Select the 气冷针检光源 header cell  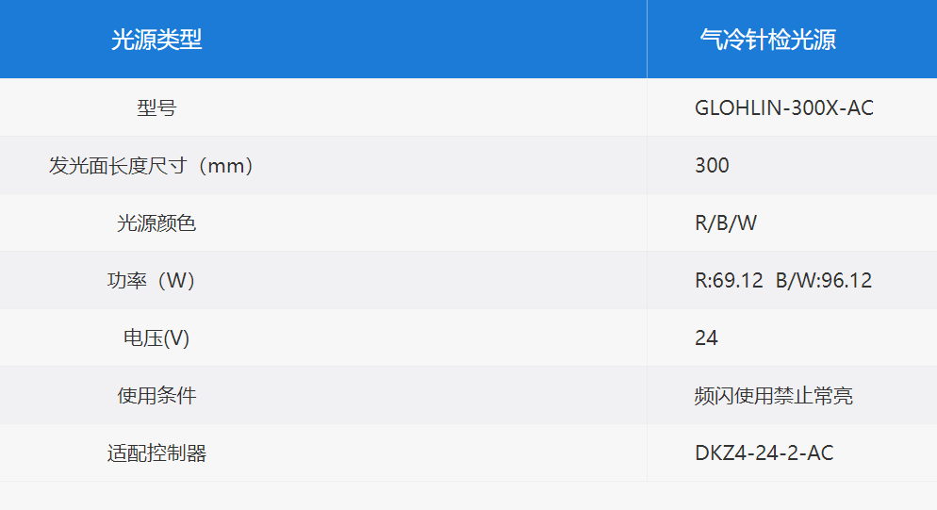click(x=792, y=40)
